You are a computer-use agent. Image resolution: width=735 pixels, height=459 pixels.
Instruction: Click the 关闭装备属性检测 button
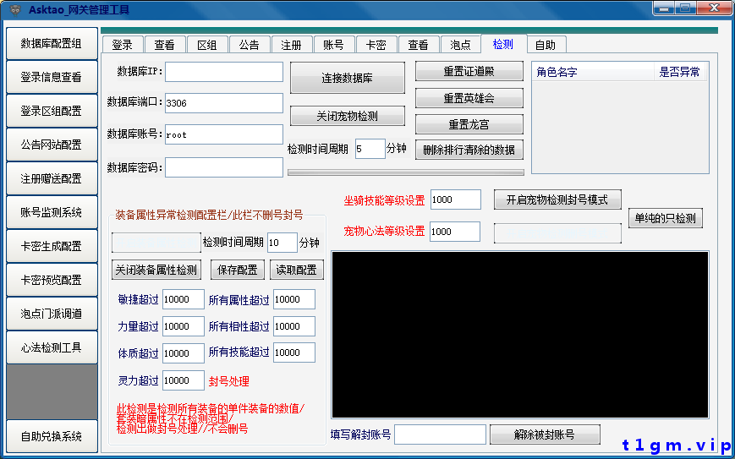click(x=156, y=270)
